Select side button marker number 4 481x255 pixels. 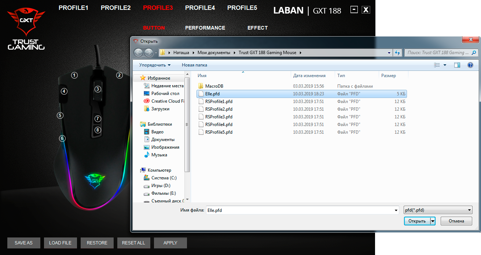(64, 91)
